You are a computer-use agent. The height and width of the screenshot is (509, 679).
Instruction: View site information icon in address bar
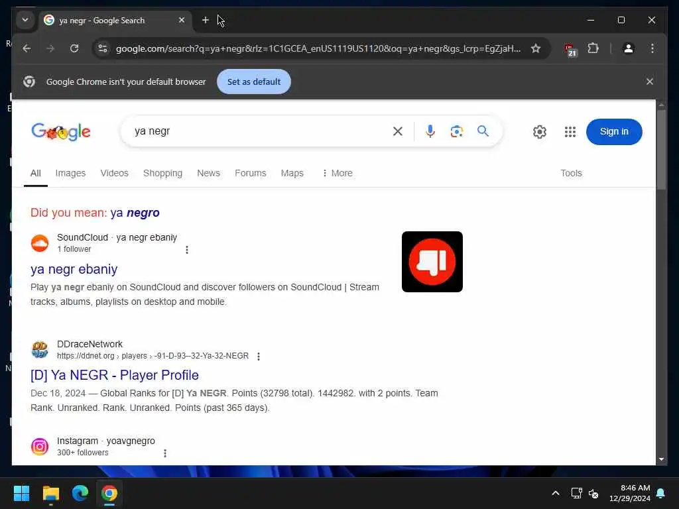103,48
